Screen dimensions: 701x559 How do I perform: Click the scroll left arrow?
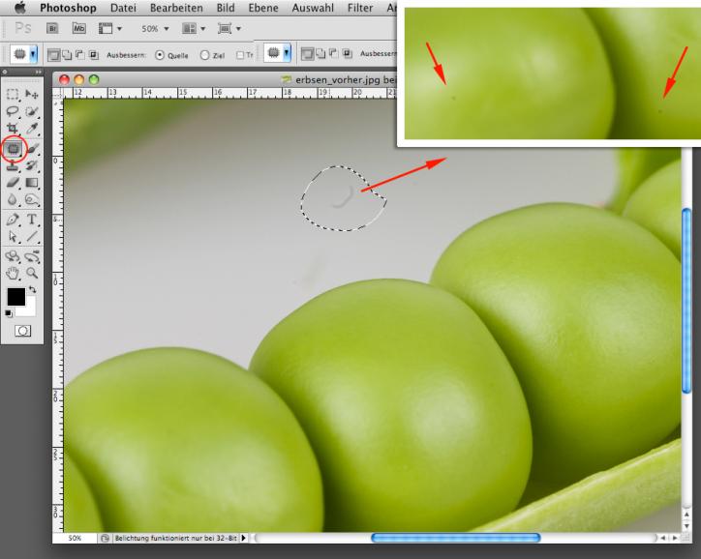pyautogui.click(x=663, y=538)
